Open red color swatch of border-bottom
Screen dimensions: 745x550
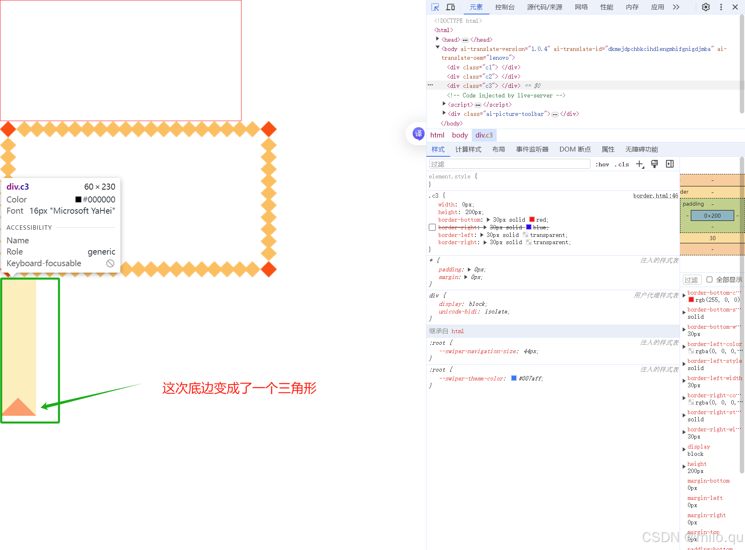532,220
